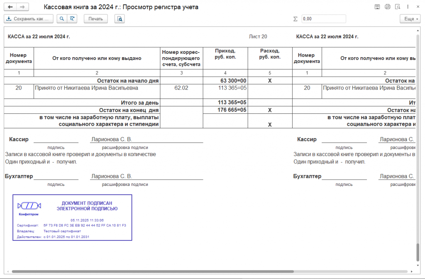Click the sum field showing 0,00
Screen dimensions: 425x279
click(x=324, y=19)
